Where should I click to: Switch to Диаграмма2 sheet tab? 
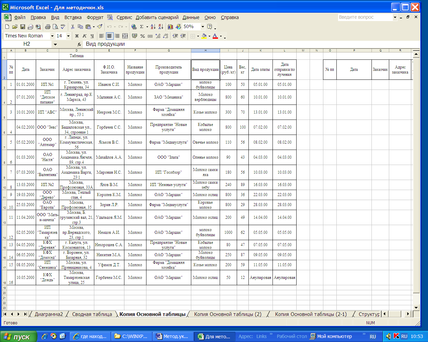49,314
